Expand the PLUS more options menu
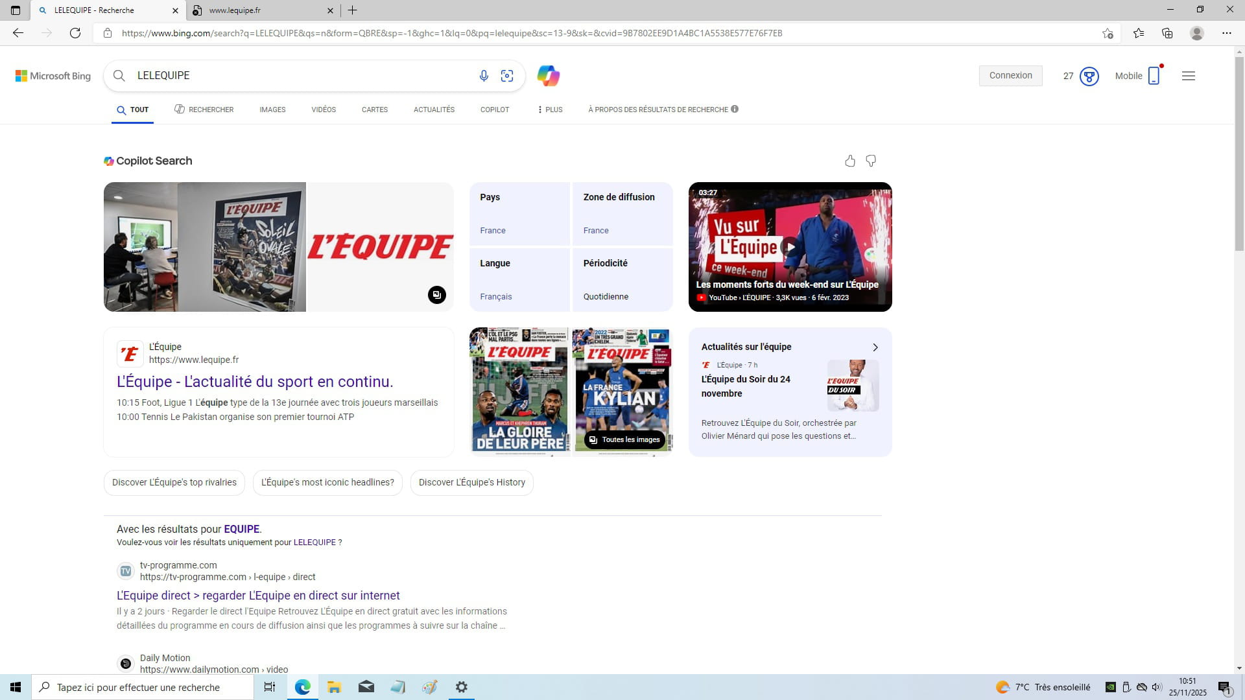 pos(550,110)
